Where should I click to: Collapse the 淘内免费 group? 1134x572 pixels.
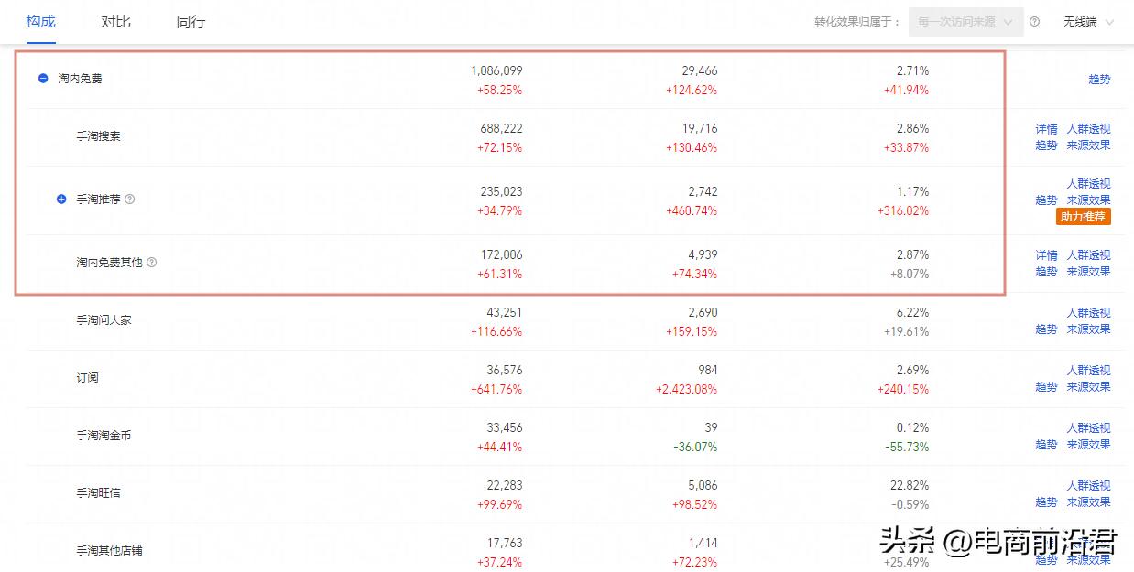click(x=43, y=79)
